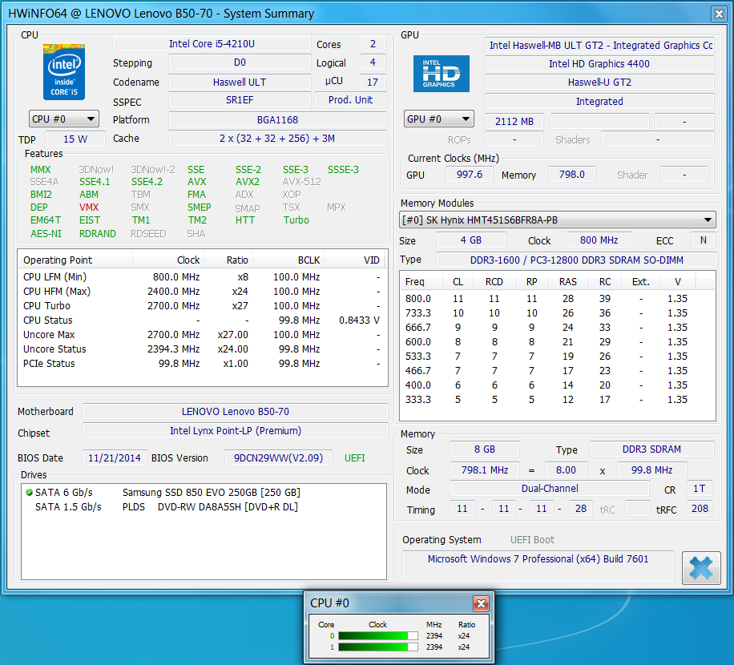This screenshot has width=734, height=665.
Task: Click the SR1EF SSPEC field
Action: point(240,100)
